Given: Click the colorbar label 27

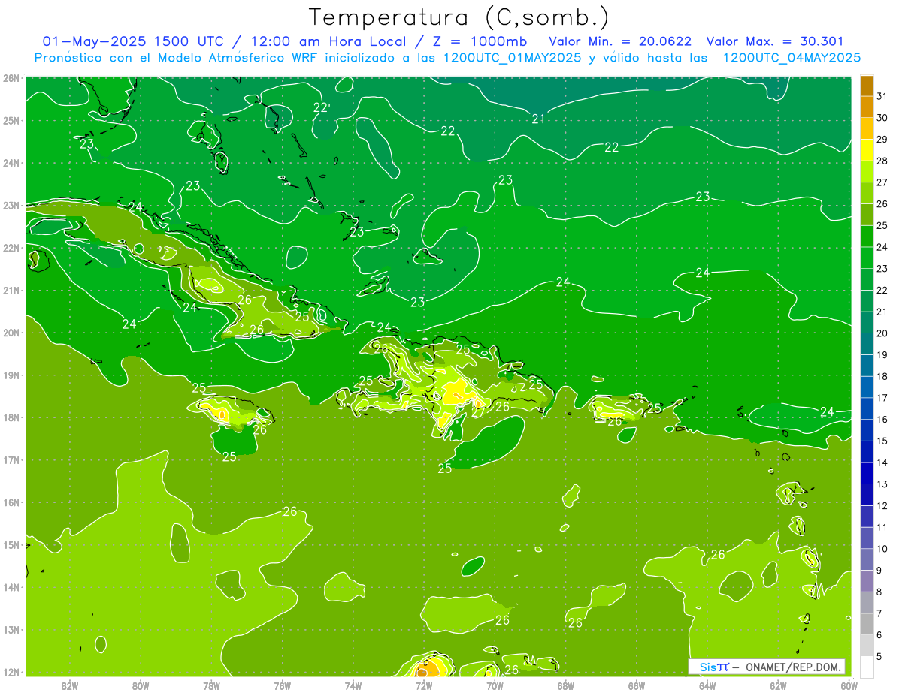Looking at the screenshot, I should (882, 182).
